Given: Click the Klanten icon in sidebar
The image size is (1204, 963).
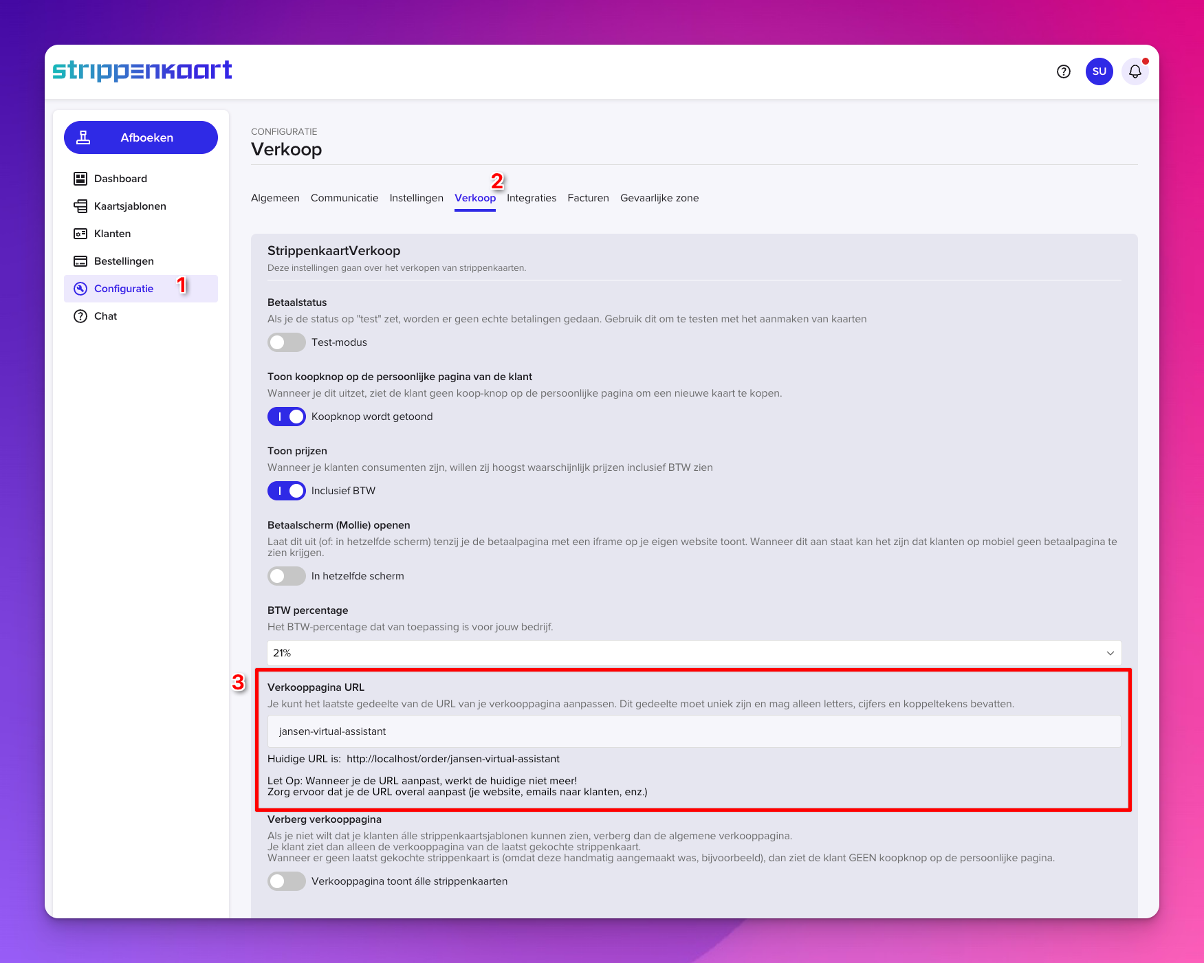Looking at the screenshot, I should click(x=80, y=234).
